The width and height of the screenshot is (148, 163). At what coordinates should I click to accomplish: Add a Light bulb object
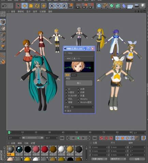click(x=143, y=6)
